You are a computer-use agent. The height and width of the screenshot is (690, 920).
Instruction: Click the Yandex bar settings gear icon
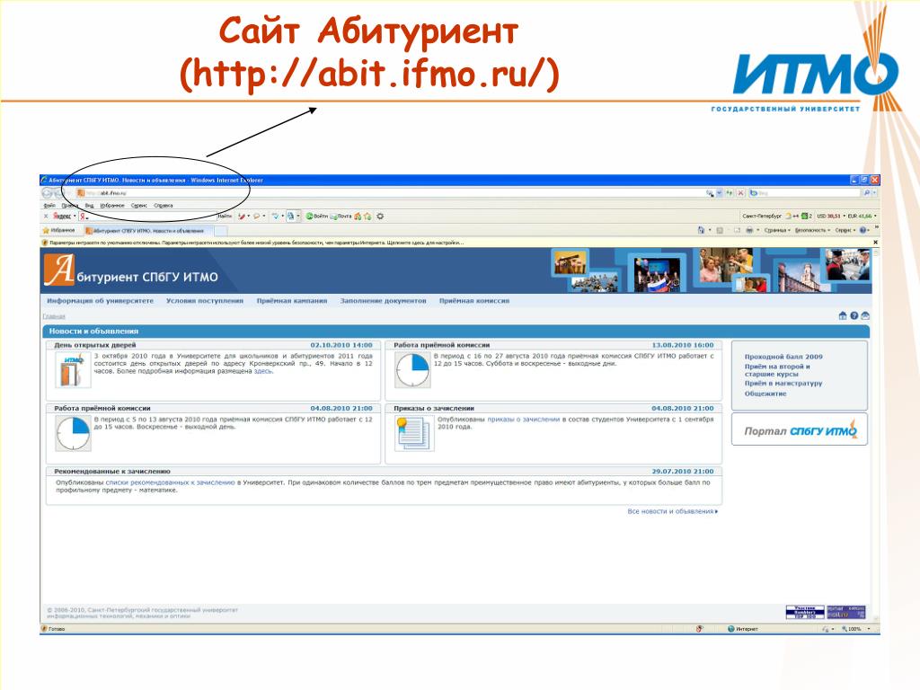[380, 217]
